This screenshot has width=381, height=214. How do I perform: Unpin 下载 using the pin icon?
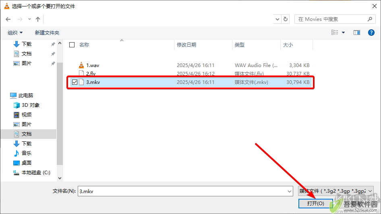click(53, 44)
